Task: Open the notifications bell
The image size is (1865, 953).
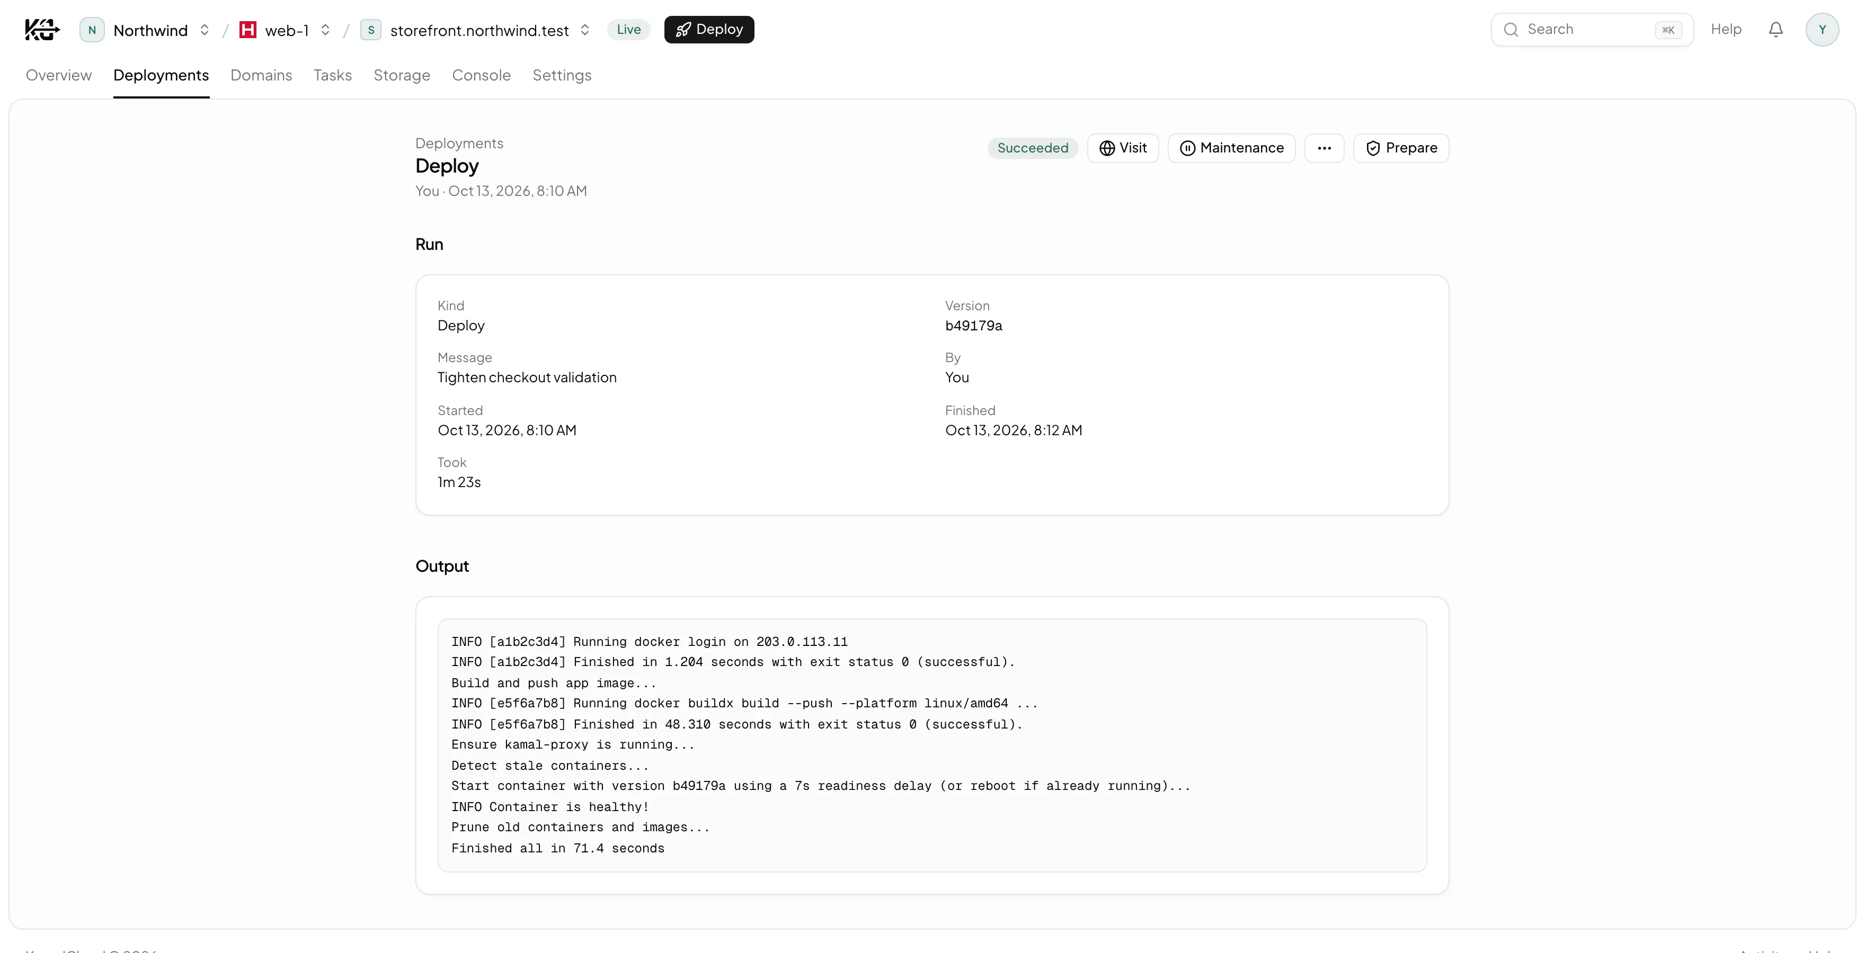Action: (1775, 30)
